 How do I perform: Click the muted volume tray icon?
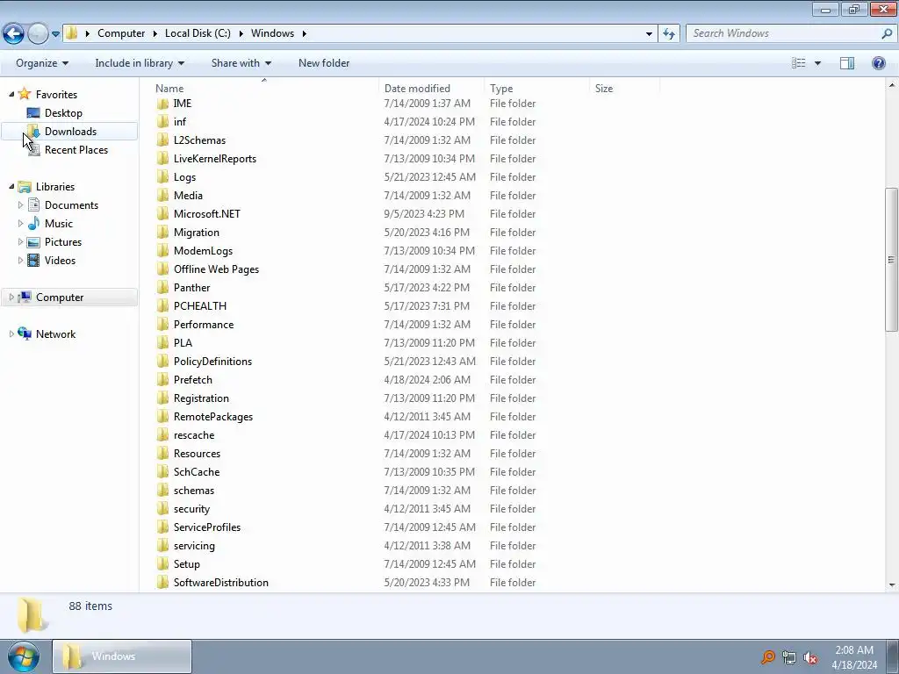tap(810, 657)
